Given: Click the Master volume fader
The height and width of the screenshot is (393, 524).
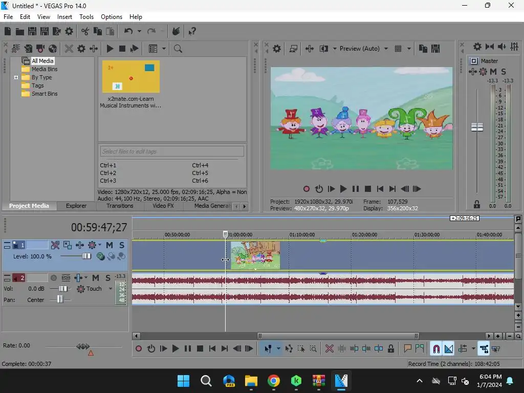Looking at the screenshot, I should pos(477,127).
